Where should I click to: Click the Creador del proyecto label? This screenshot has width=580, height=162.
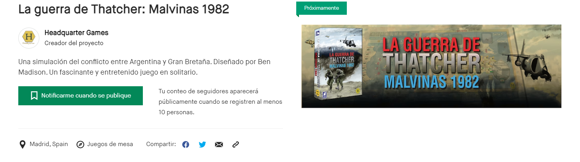74,43
